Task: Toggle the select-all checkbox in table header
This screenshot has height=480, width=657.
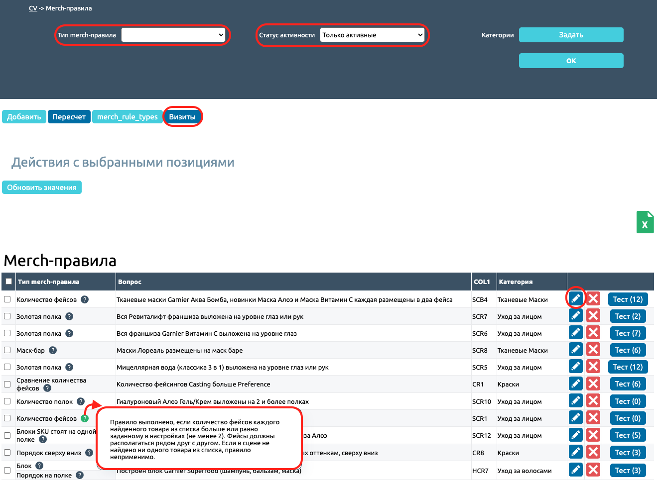Action: 8,282
